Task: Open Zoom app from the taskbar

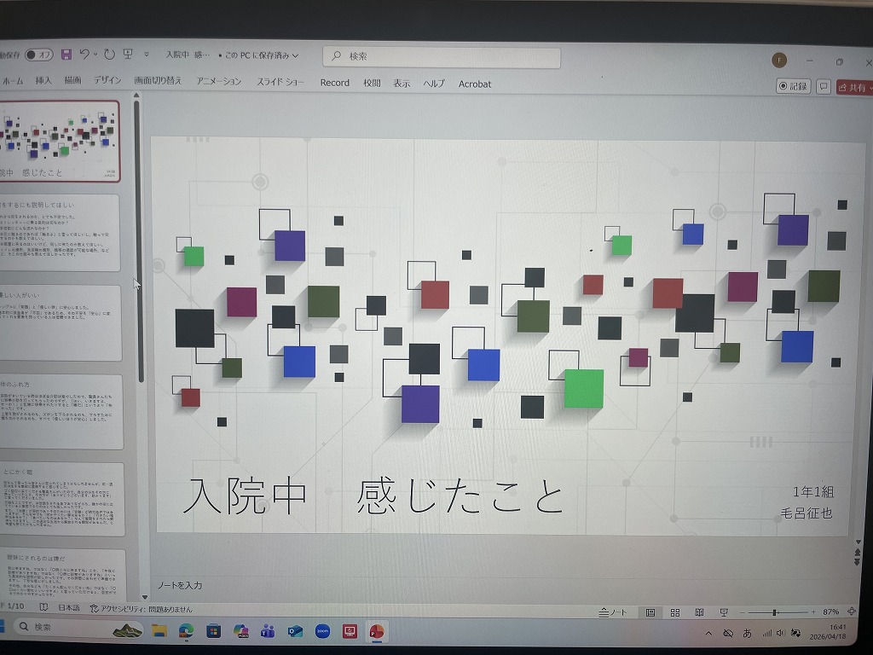Action: pos(322,631)
